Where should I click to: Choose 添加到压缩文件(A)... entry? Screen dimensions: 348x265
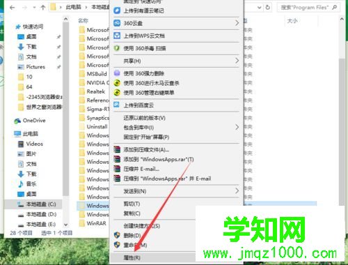(176, 150)
